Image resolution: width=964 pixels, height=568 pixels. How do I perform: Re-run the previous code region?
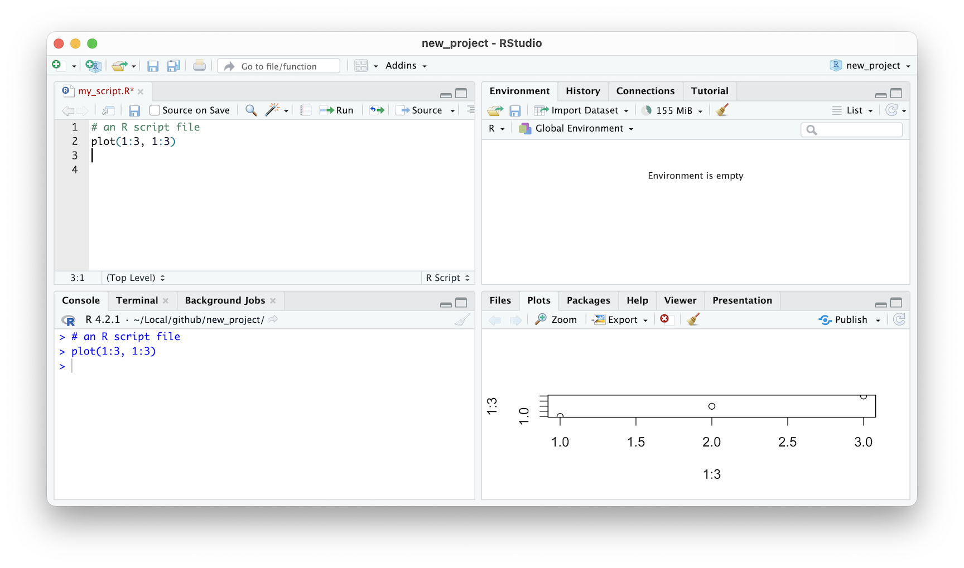click(377, 110)
